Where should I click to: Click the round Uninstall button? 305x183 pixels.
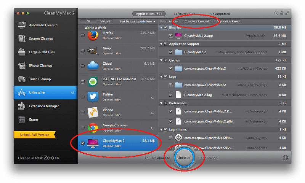coord(184,158)
